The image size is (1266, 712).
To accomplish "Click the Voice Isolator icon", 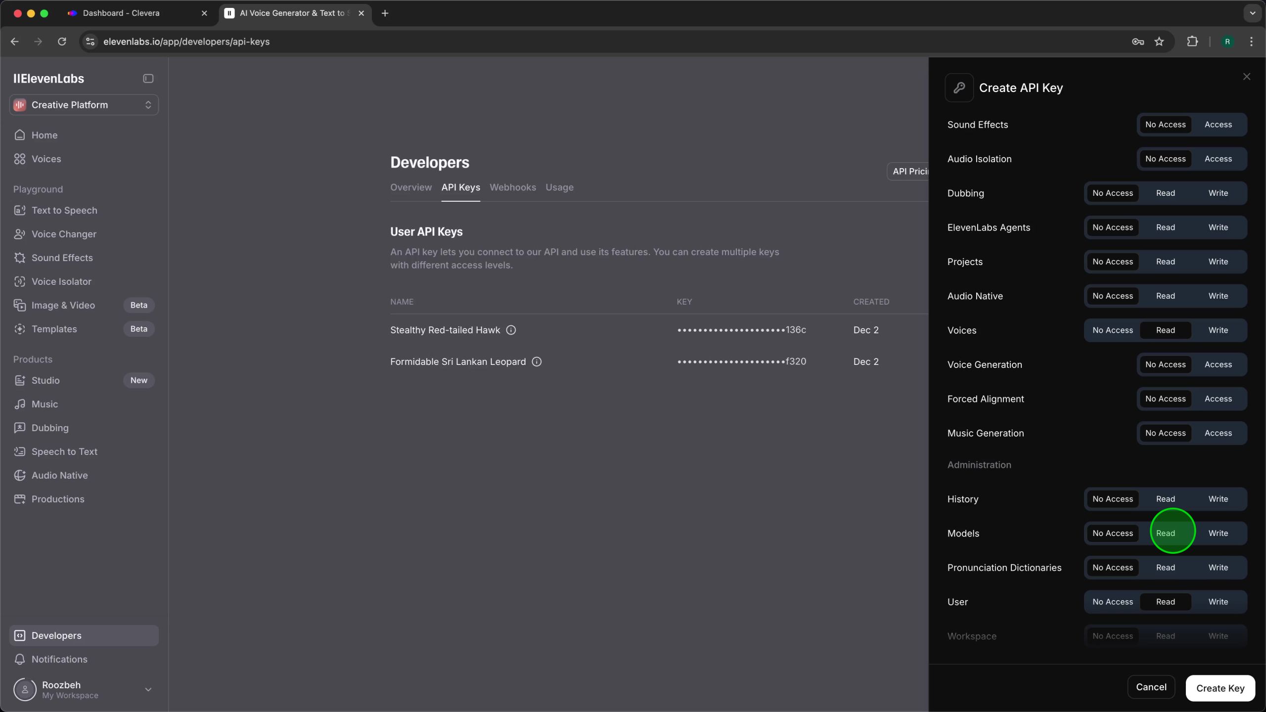I will pyautogui.click(x=20, y=281).
